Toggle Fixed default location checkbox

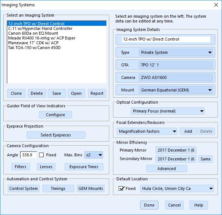(x=121, y=188)
